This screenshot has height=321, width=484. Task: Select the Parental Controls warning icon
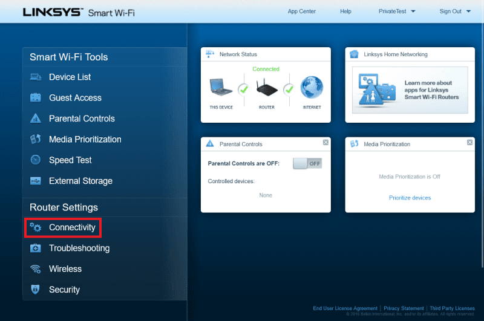tap(36, 118)
